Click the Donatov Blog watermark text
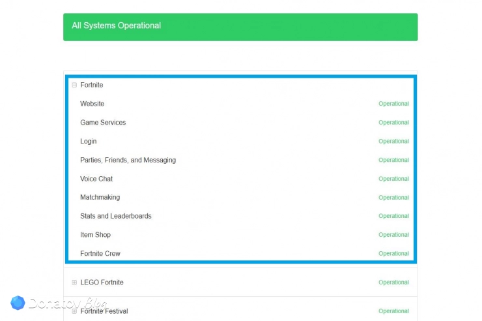 pyautogui.click(x=68, y=303)
